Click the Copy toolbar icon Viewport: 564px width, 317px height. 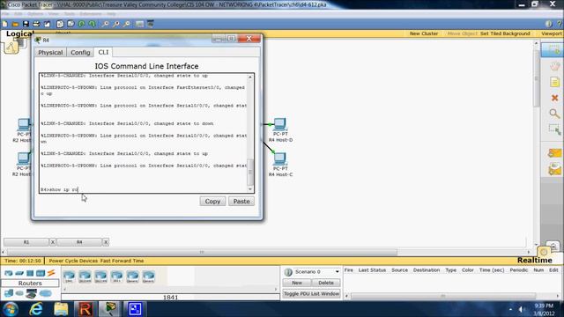point(60,24)
